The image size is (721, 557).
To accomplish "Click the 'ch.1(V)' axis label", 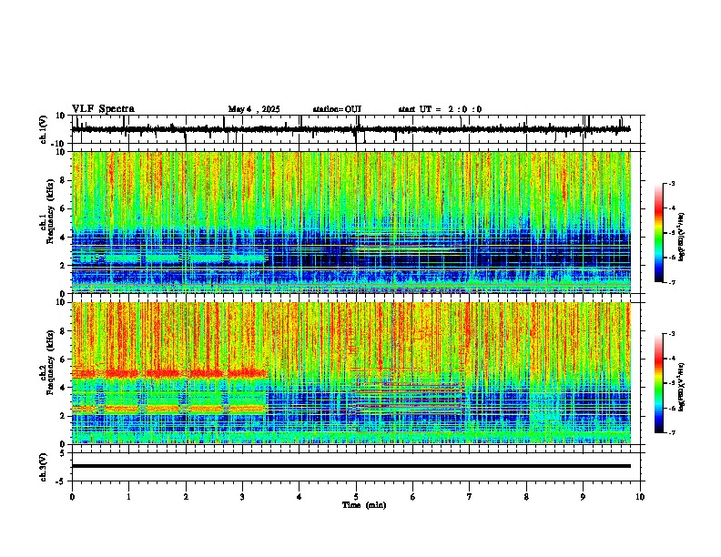I will 44,129.
